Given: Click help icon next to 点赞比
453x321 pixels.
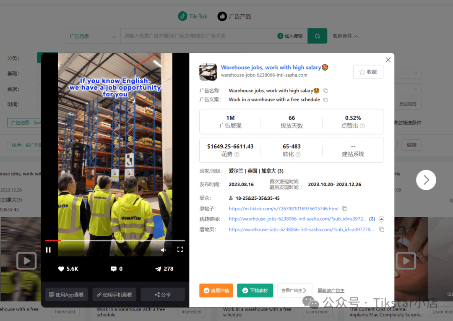Looking at the screenshot, I should point(362,126).
